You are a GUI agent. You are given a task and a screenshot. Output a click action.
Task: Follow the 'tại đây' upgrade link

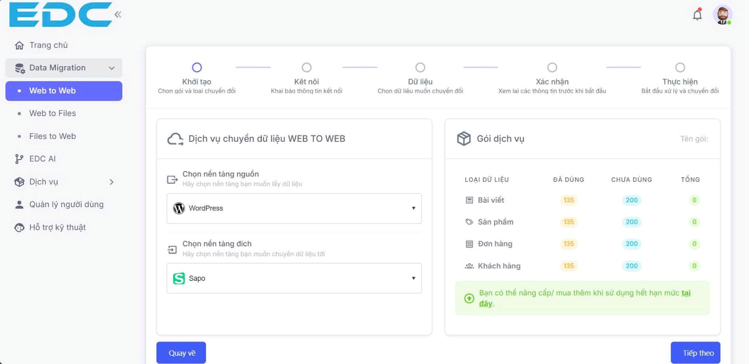686,293
